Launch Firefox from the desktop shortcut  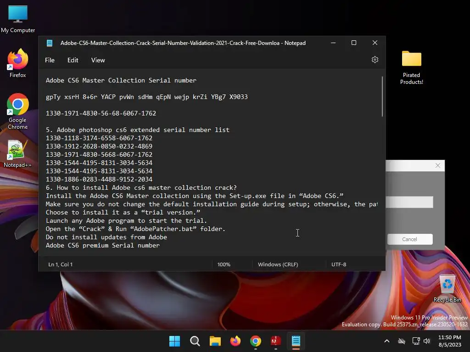(18, 63)
